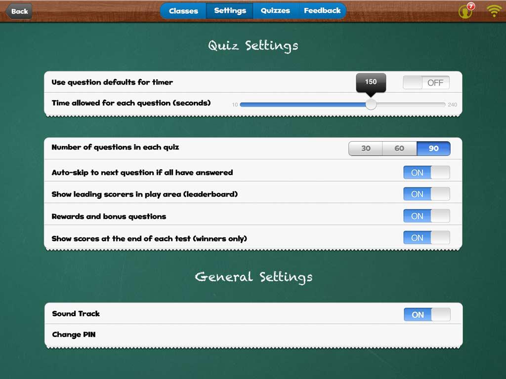The height and width of the screenshot is (379, 506).
Task: Disable auto-skip to next question switch
Action: tap(426, 172)
